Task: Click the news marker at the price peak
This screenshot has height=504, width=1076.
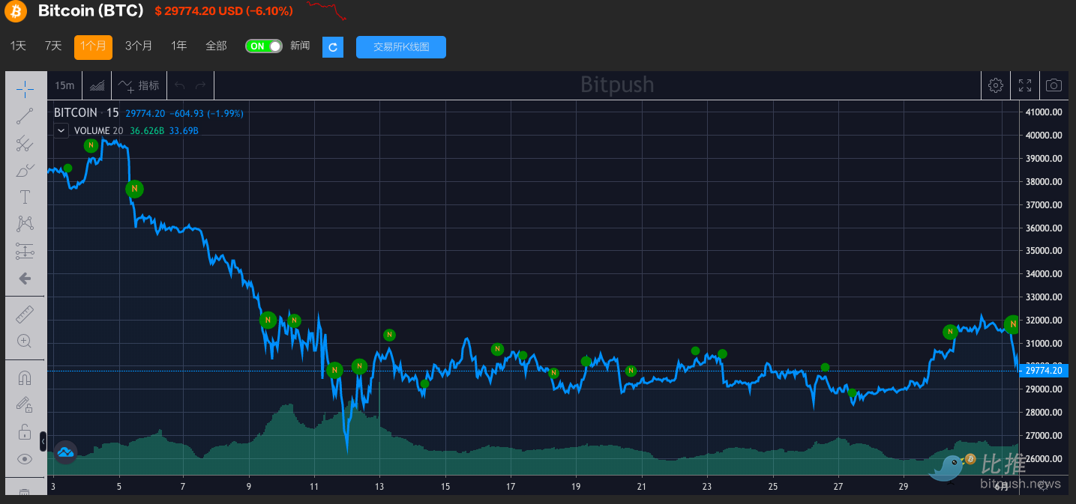Action: (91, 145)
